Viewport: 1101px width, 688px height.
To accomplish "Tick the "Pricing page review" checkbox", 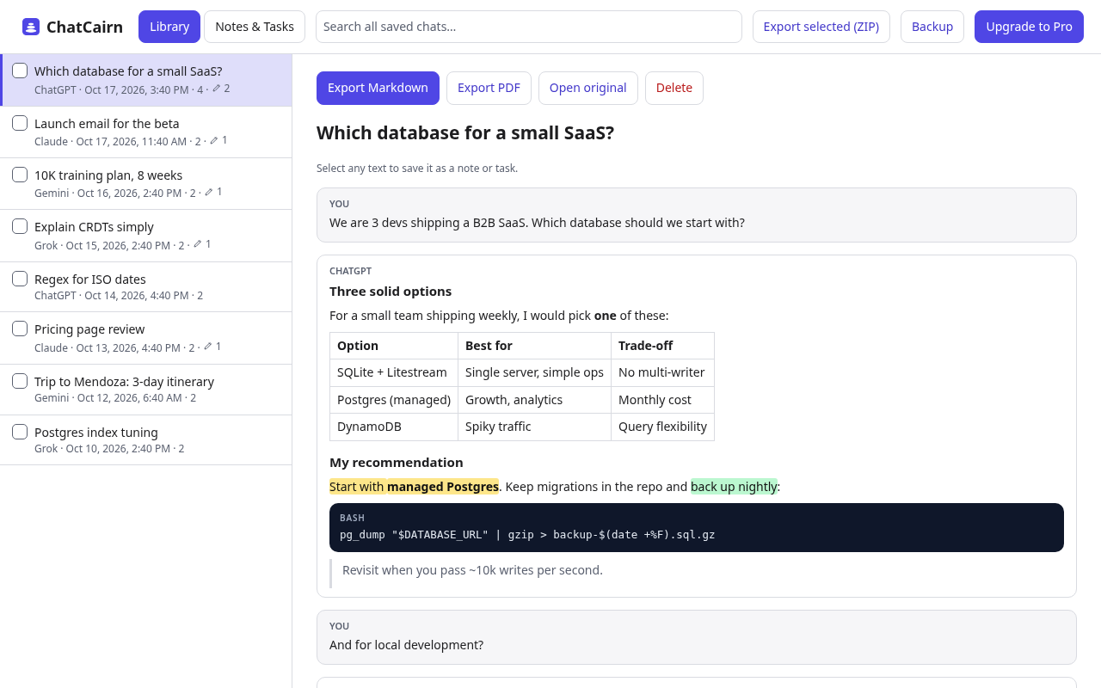I will pos(20,329).
